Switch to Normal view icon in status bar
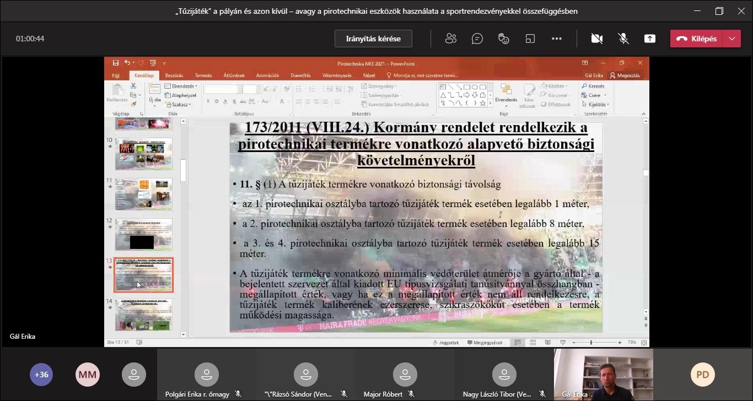The image size is (753, 401). point(517,343)
